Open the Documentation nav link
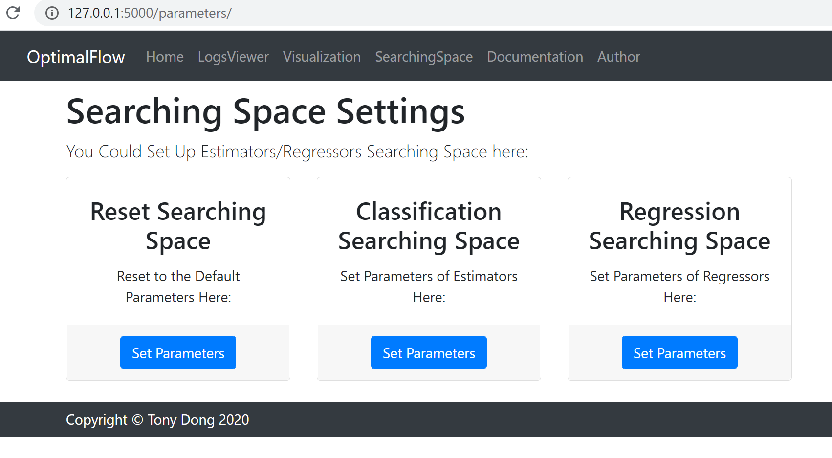This screenshot has height=458, width=832. click(535, 57)
